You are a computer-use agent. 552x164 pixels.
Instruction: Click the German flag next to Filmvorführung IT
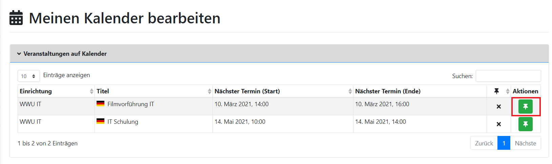click(x=100, y=104)
